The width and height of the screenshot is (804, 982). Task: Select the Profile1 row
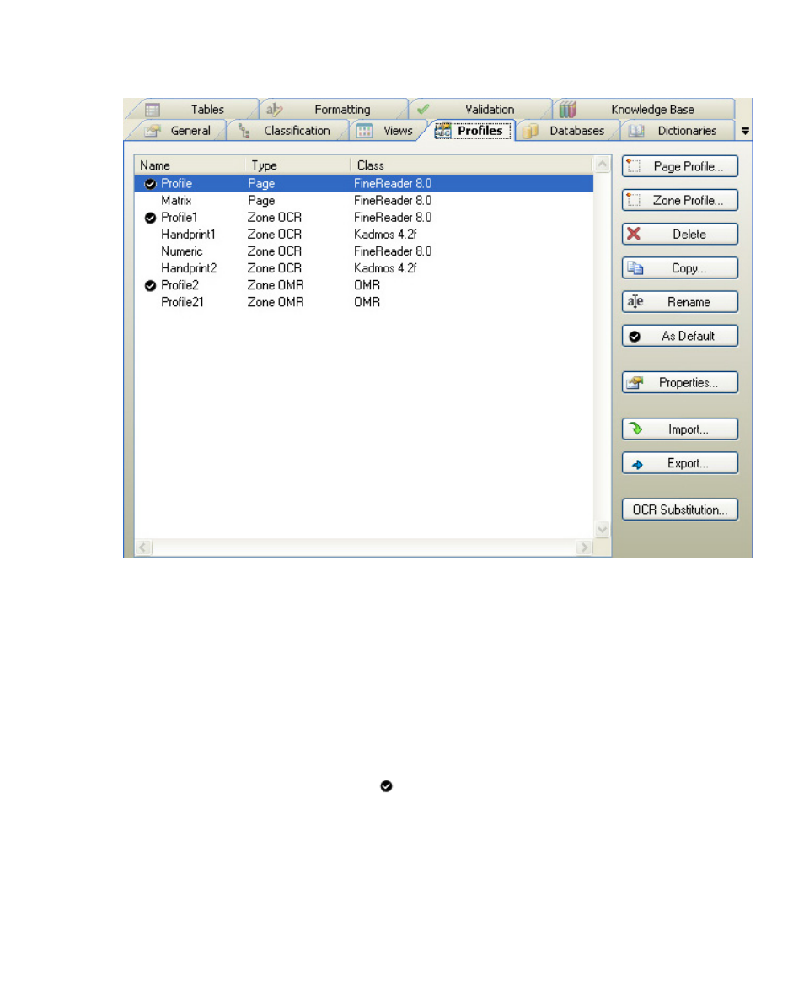point(363,218)
